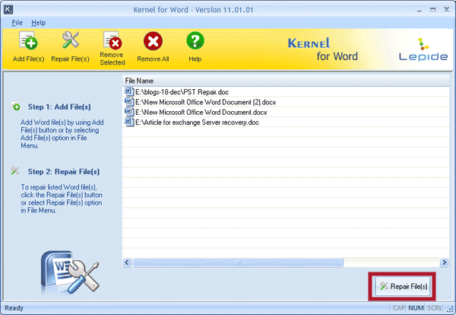This screenshot has height=315, width=456.
Task: Click the File Name column header
Action: [141, 80]
